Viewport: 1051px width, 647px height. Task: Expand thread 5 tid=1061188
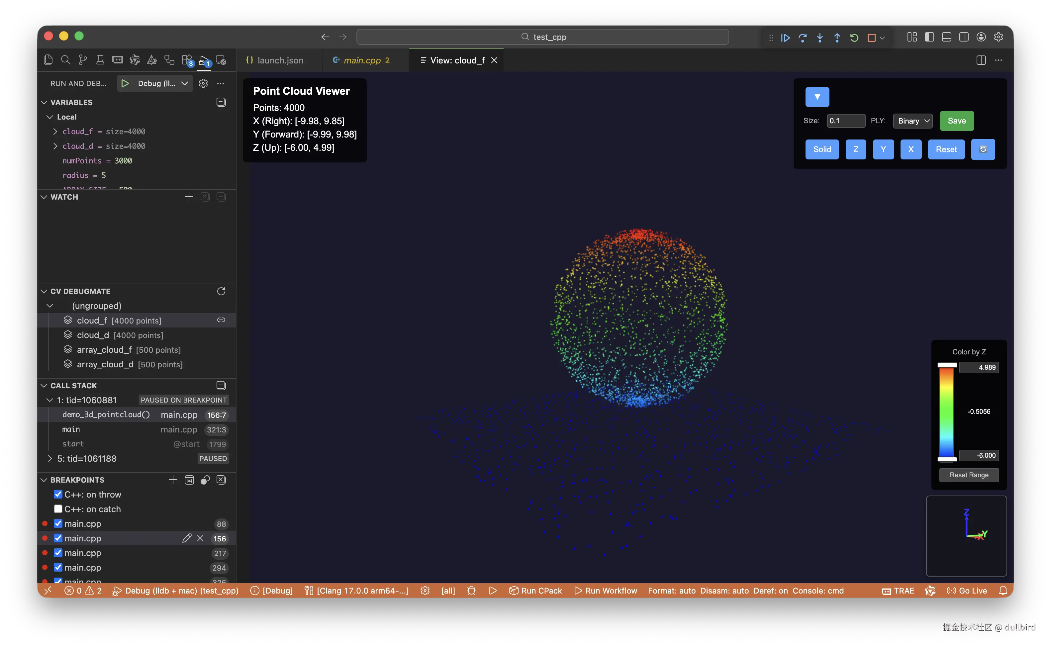pyautogui.click(x=49, y=458)
